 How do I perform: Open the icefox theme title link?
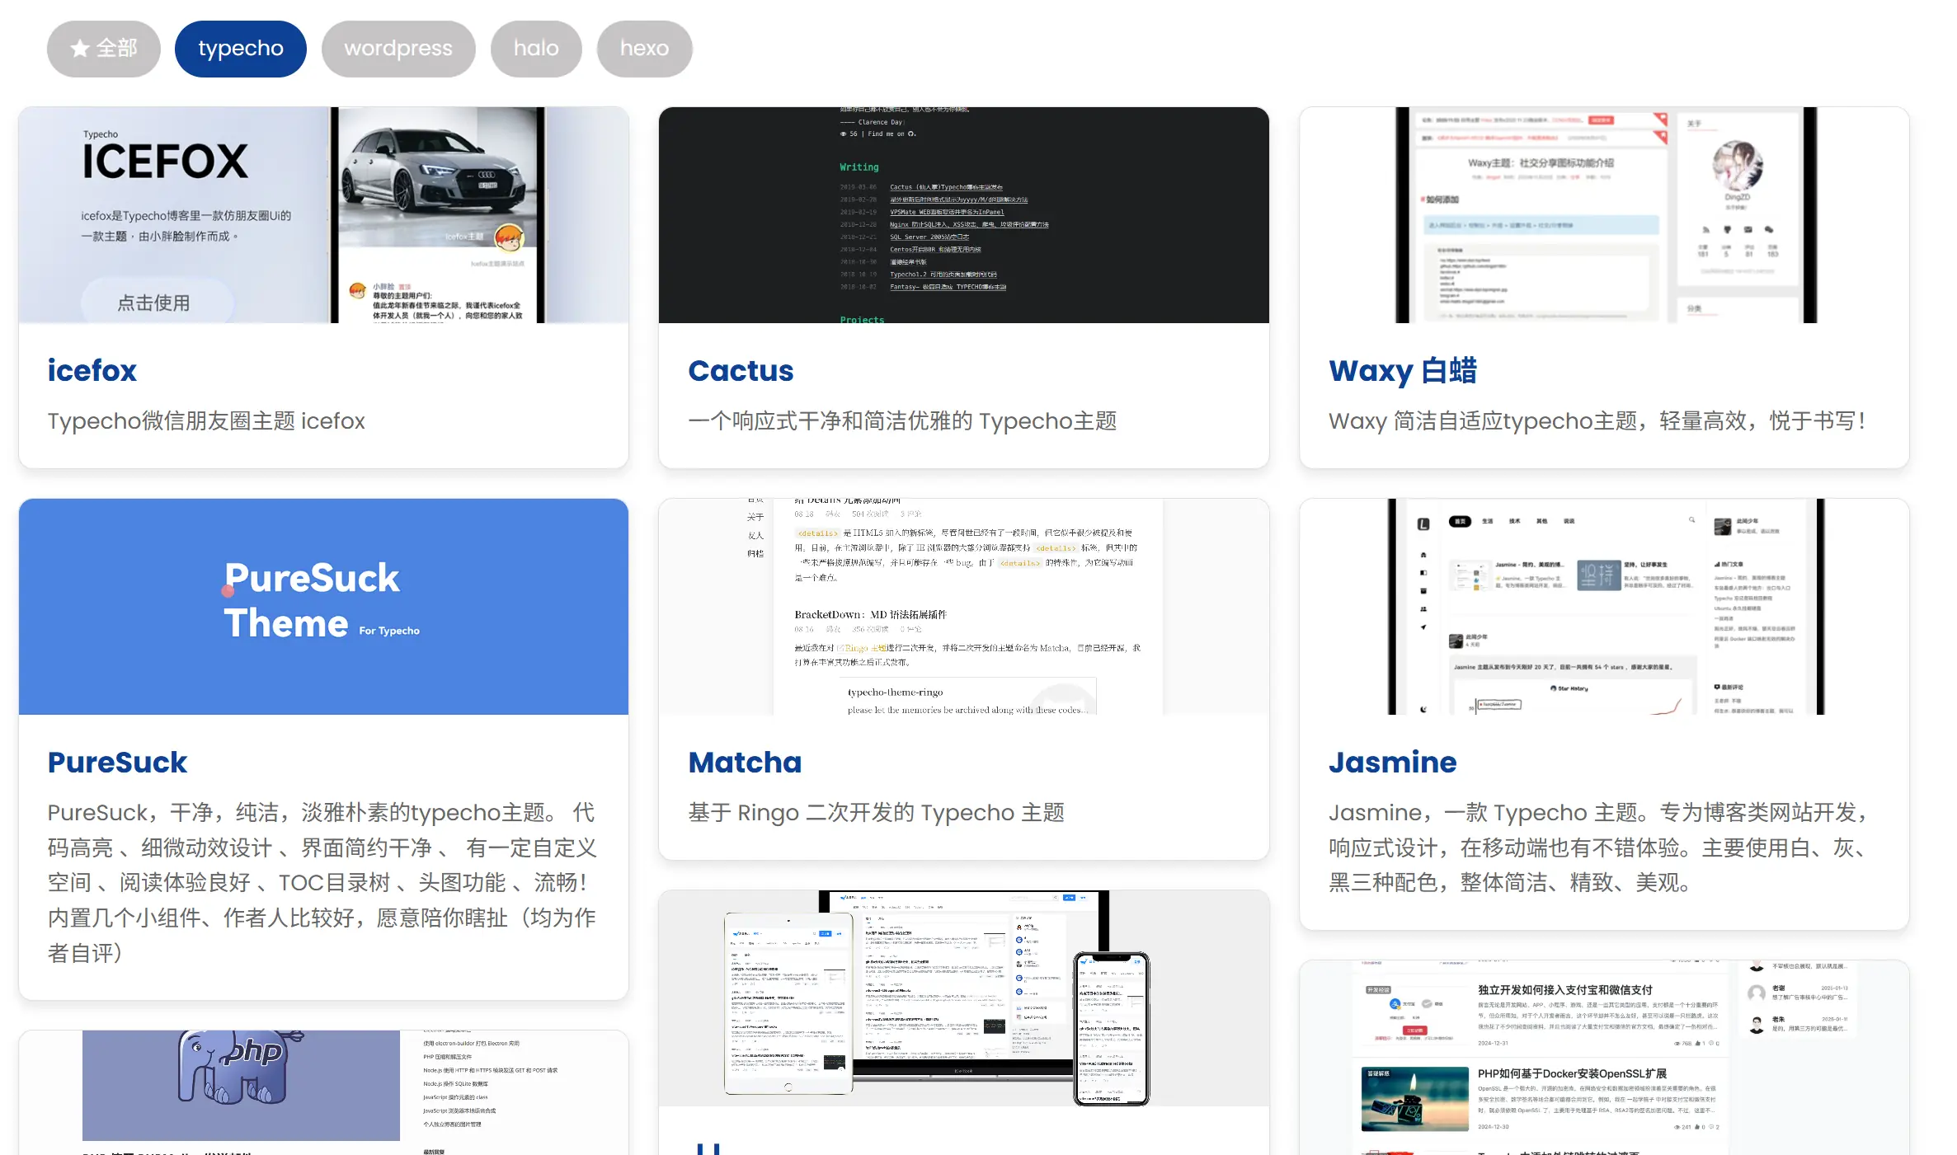point(92,370)
